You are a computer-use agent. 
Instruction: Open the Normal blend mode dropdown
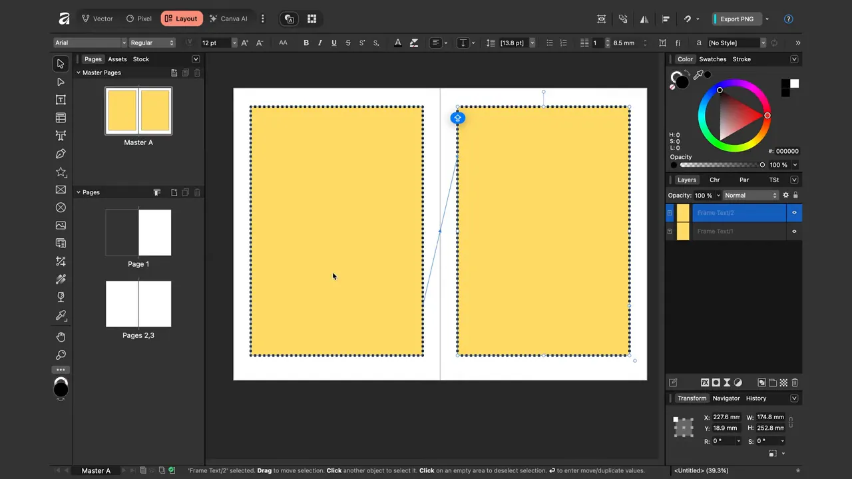point(750,195)
